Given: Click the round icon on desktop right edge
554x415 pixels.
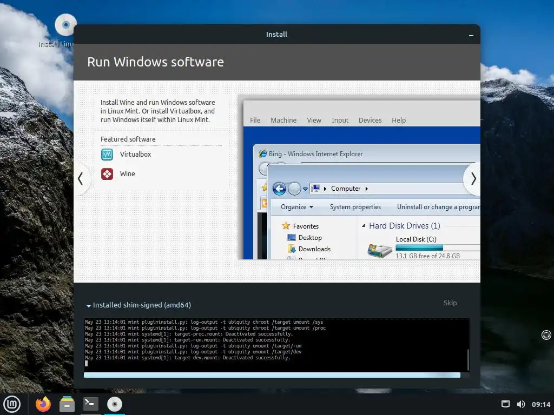Looking at the screenshot, I should pyautogui.click(x=546, y=335).
